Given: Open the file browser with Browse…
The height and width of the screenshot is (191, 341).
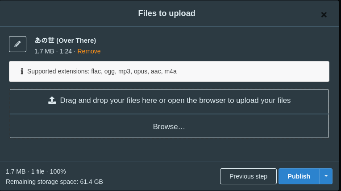Looking at the screenshot, I should (x=169, y=126).
